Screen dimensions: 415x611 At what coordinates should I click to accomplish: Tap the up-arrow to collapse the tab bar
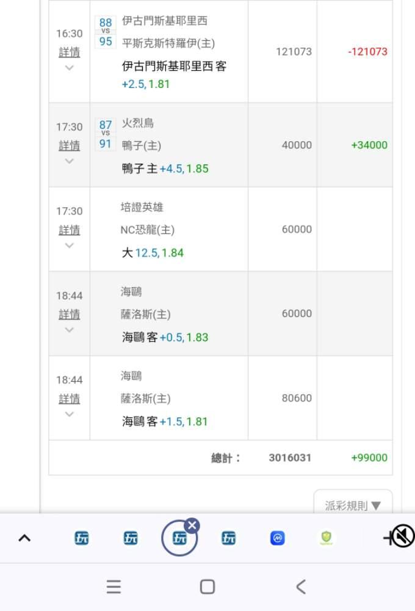coord(24,538)
